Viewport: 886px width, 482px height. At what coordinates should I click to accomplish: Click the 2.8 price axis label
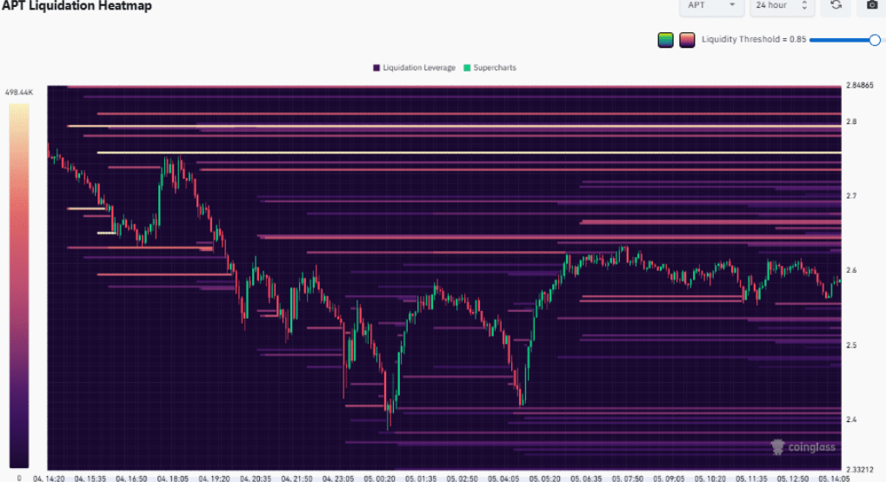click(850, 122)
